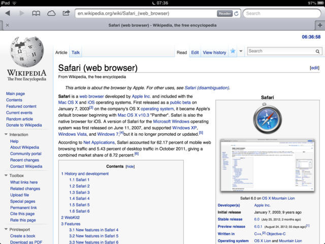The image size is (325, 244).
Task: Open the more actions dropdown arrow
Action: [241, 51]
